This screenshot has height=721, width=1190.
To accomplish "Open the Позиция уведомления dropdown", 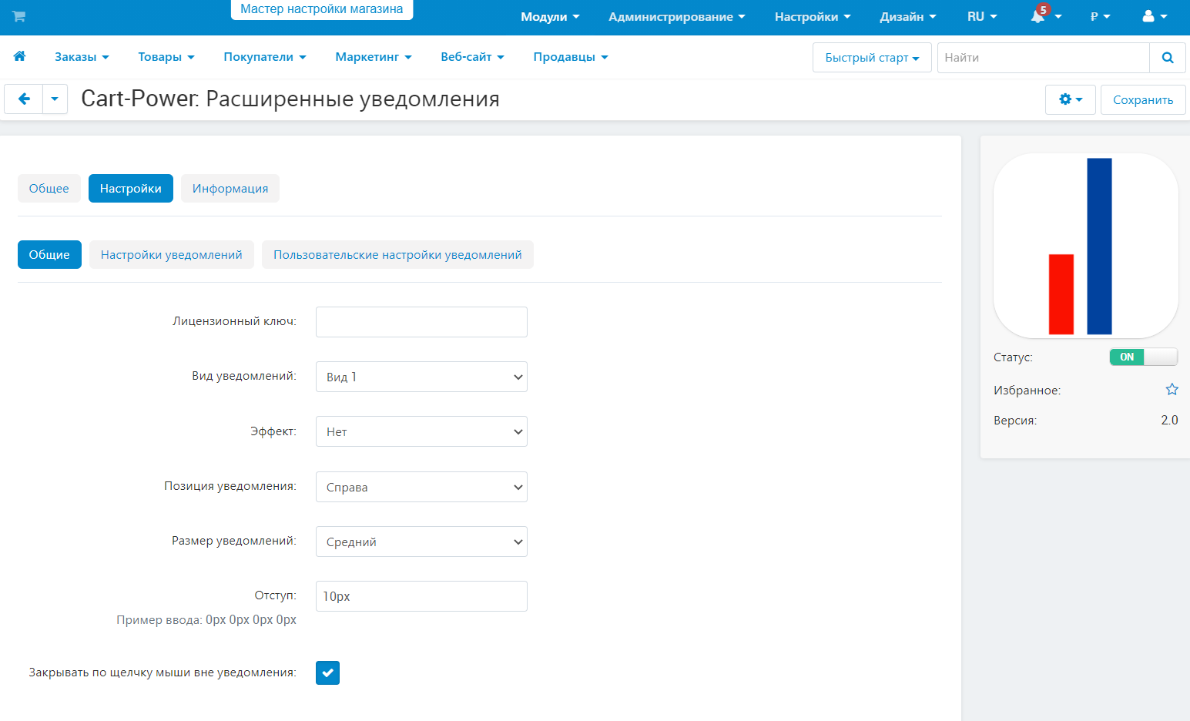I will pyautogui.click(x=421, y=487).
